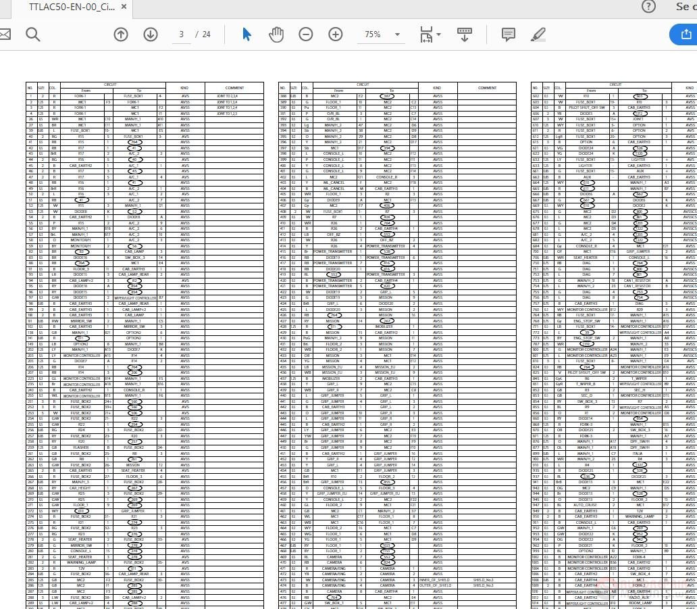The image size is (697, 609).
Task: Select the hand pan tool
Action: click(276, 34)
